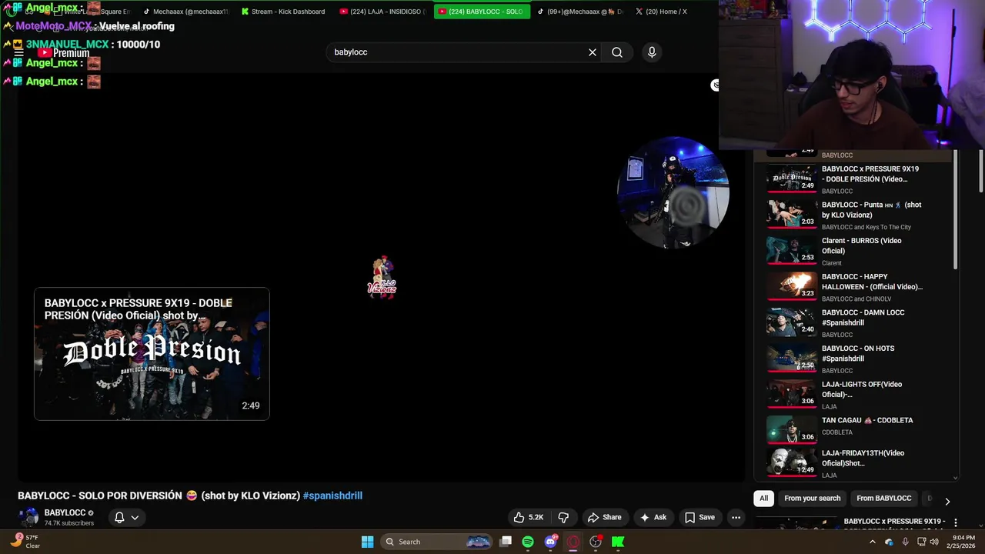Select the From your search chip
The image size is (985, 554).
click(812, 499)
